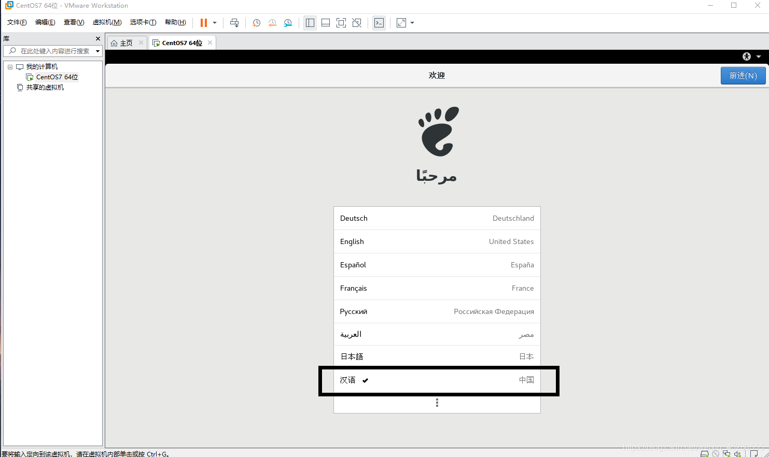
Task: Click the home icon on 主页 tab
Action: pyautogui.click(x=114, y=43)
